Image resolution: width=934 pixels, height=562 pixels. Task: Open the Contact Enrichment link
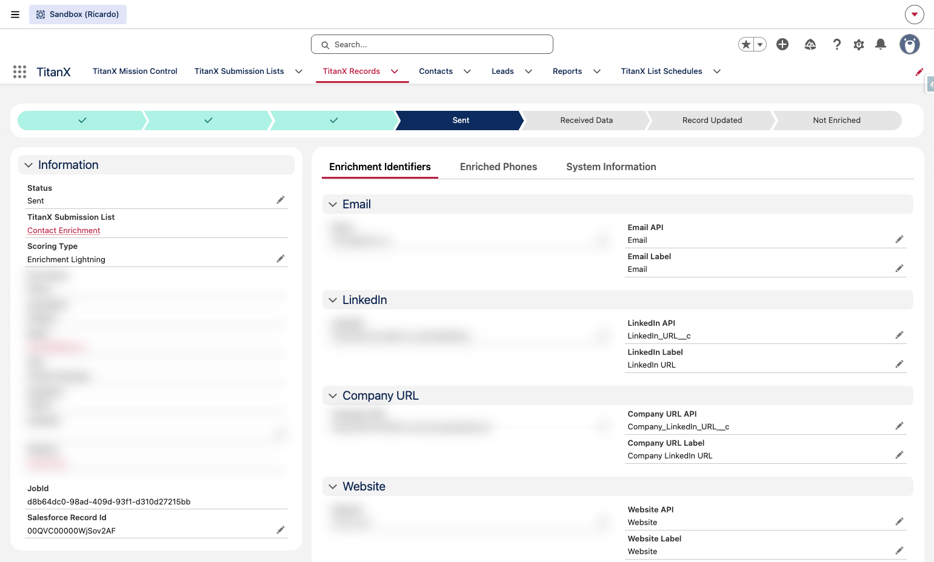pyautogui.click(x=64, y=230)
